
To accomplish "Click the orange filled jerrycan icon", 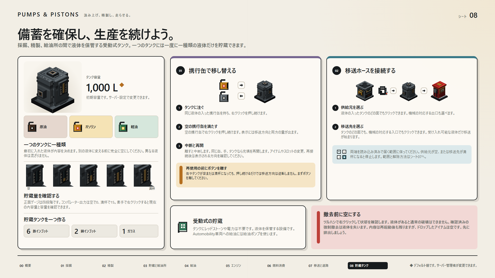I will point(224,85).
